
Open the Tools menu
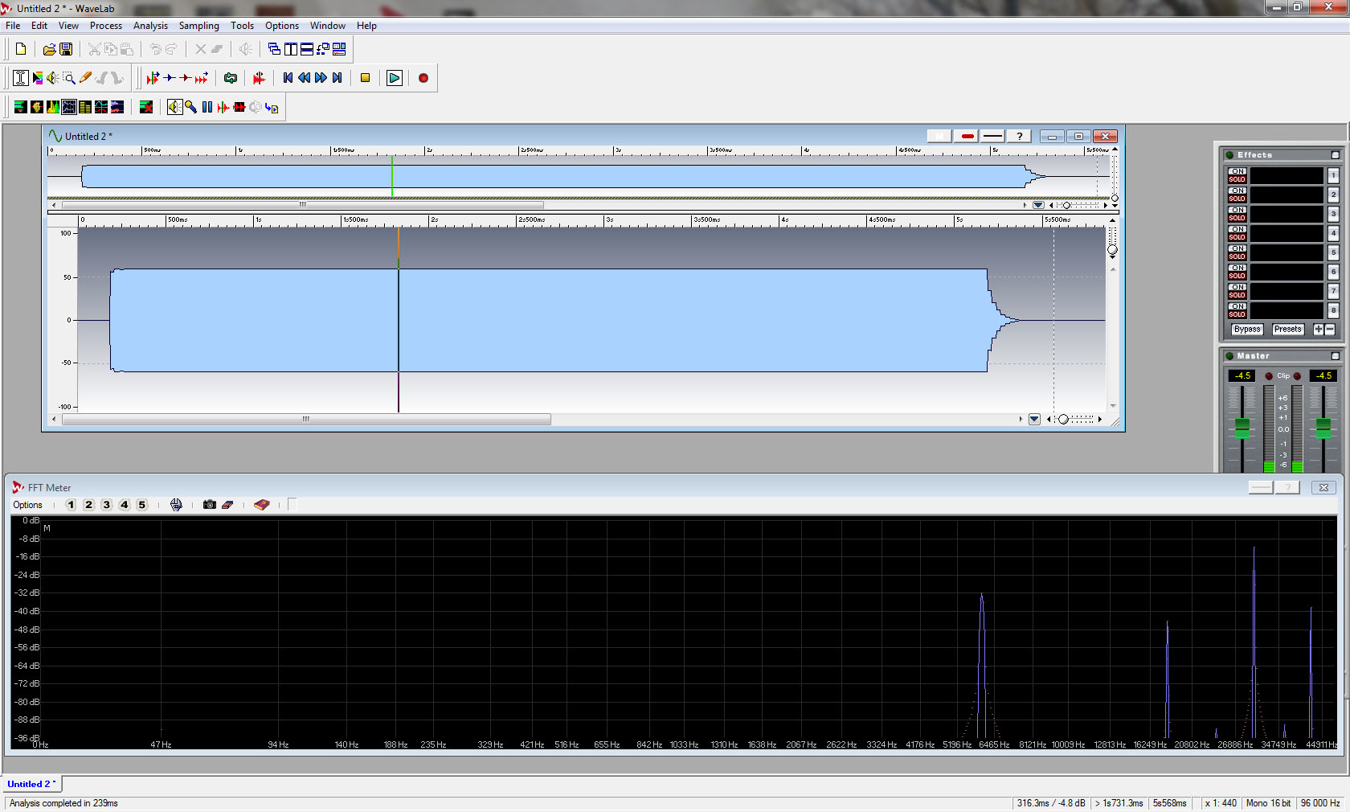coord(242,26)
